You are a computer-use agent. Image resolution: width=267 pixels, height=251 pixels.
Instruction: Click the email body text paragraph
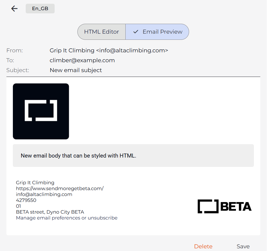click(x=78, y=156)
